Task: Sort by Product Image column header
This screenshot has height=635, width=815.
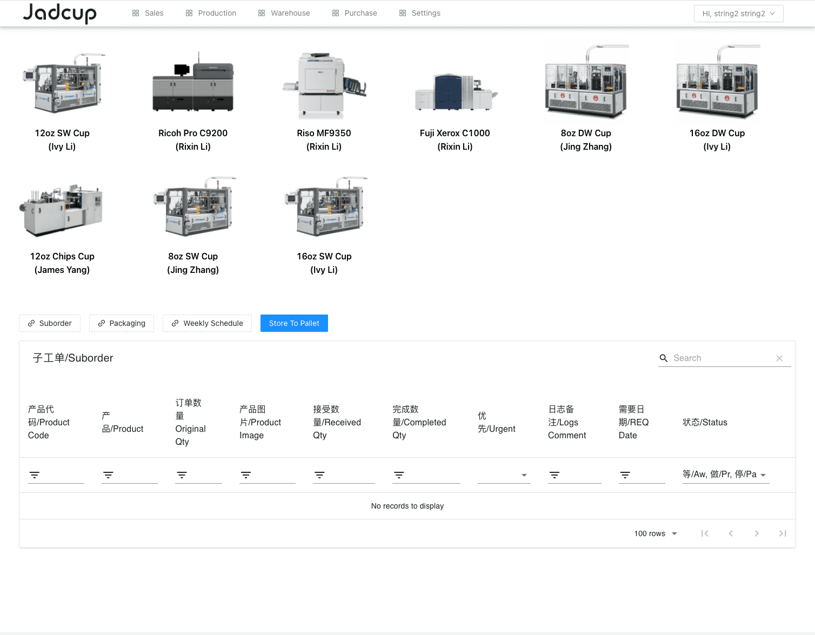Action: click(x=260, y=422)
